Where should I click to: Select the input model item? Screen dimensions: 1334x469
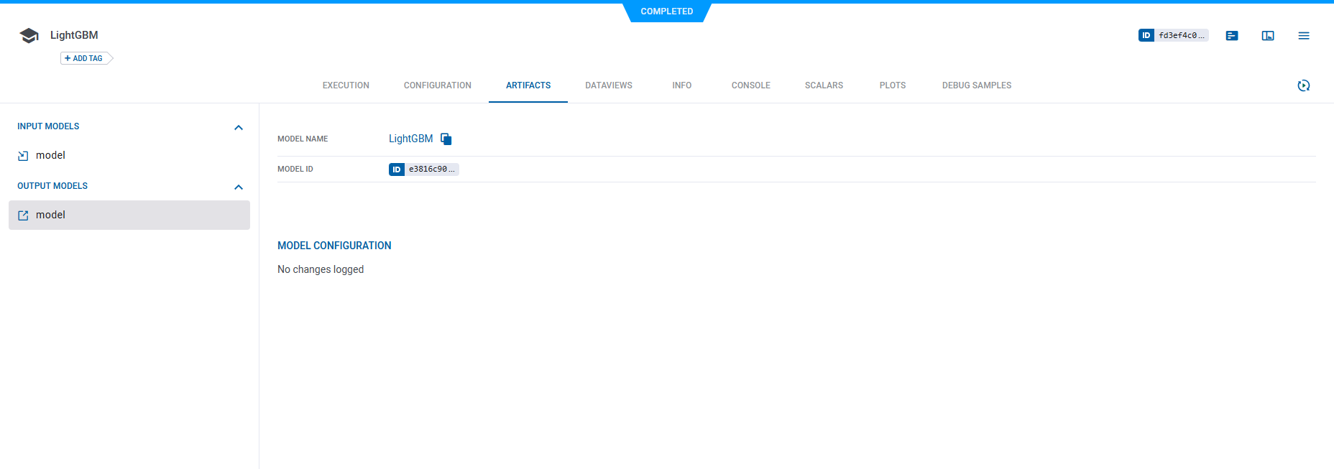[50, 155]
